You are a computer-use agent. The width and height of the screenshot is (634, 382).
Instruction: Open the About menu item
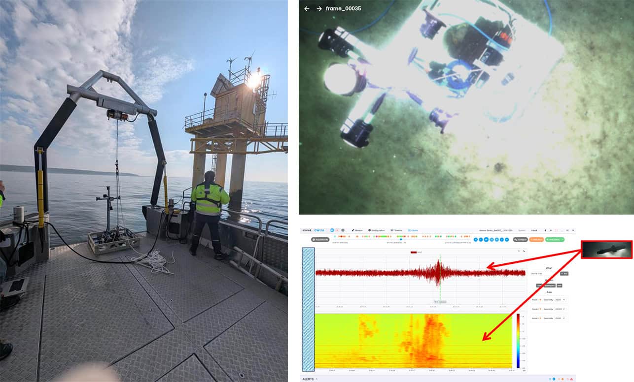(534, 230)
